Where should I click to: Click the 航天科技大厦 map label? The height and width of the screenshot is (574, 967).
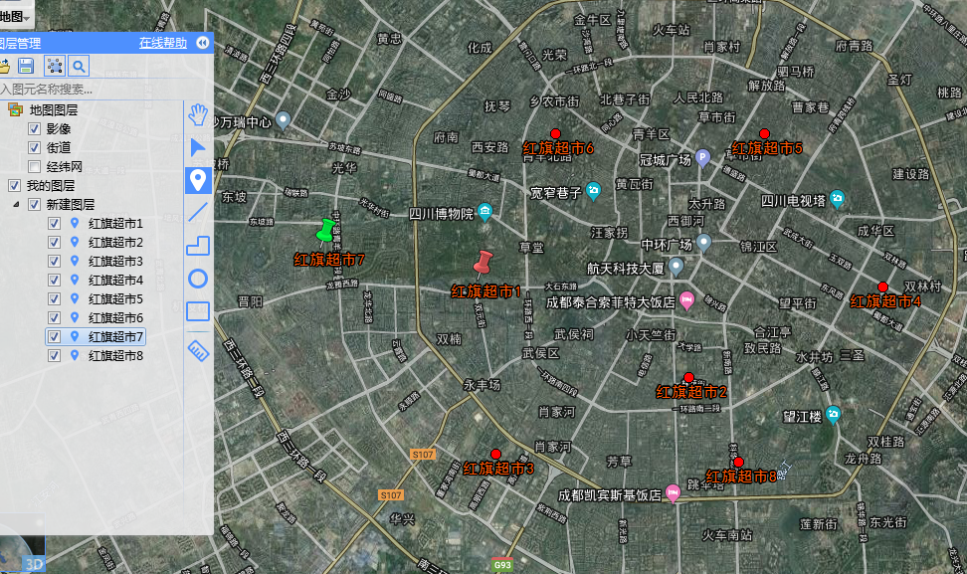(x=626, y=269)
